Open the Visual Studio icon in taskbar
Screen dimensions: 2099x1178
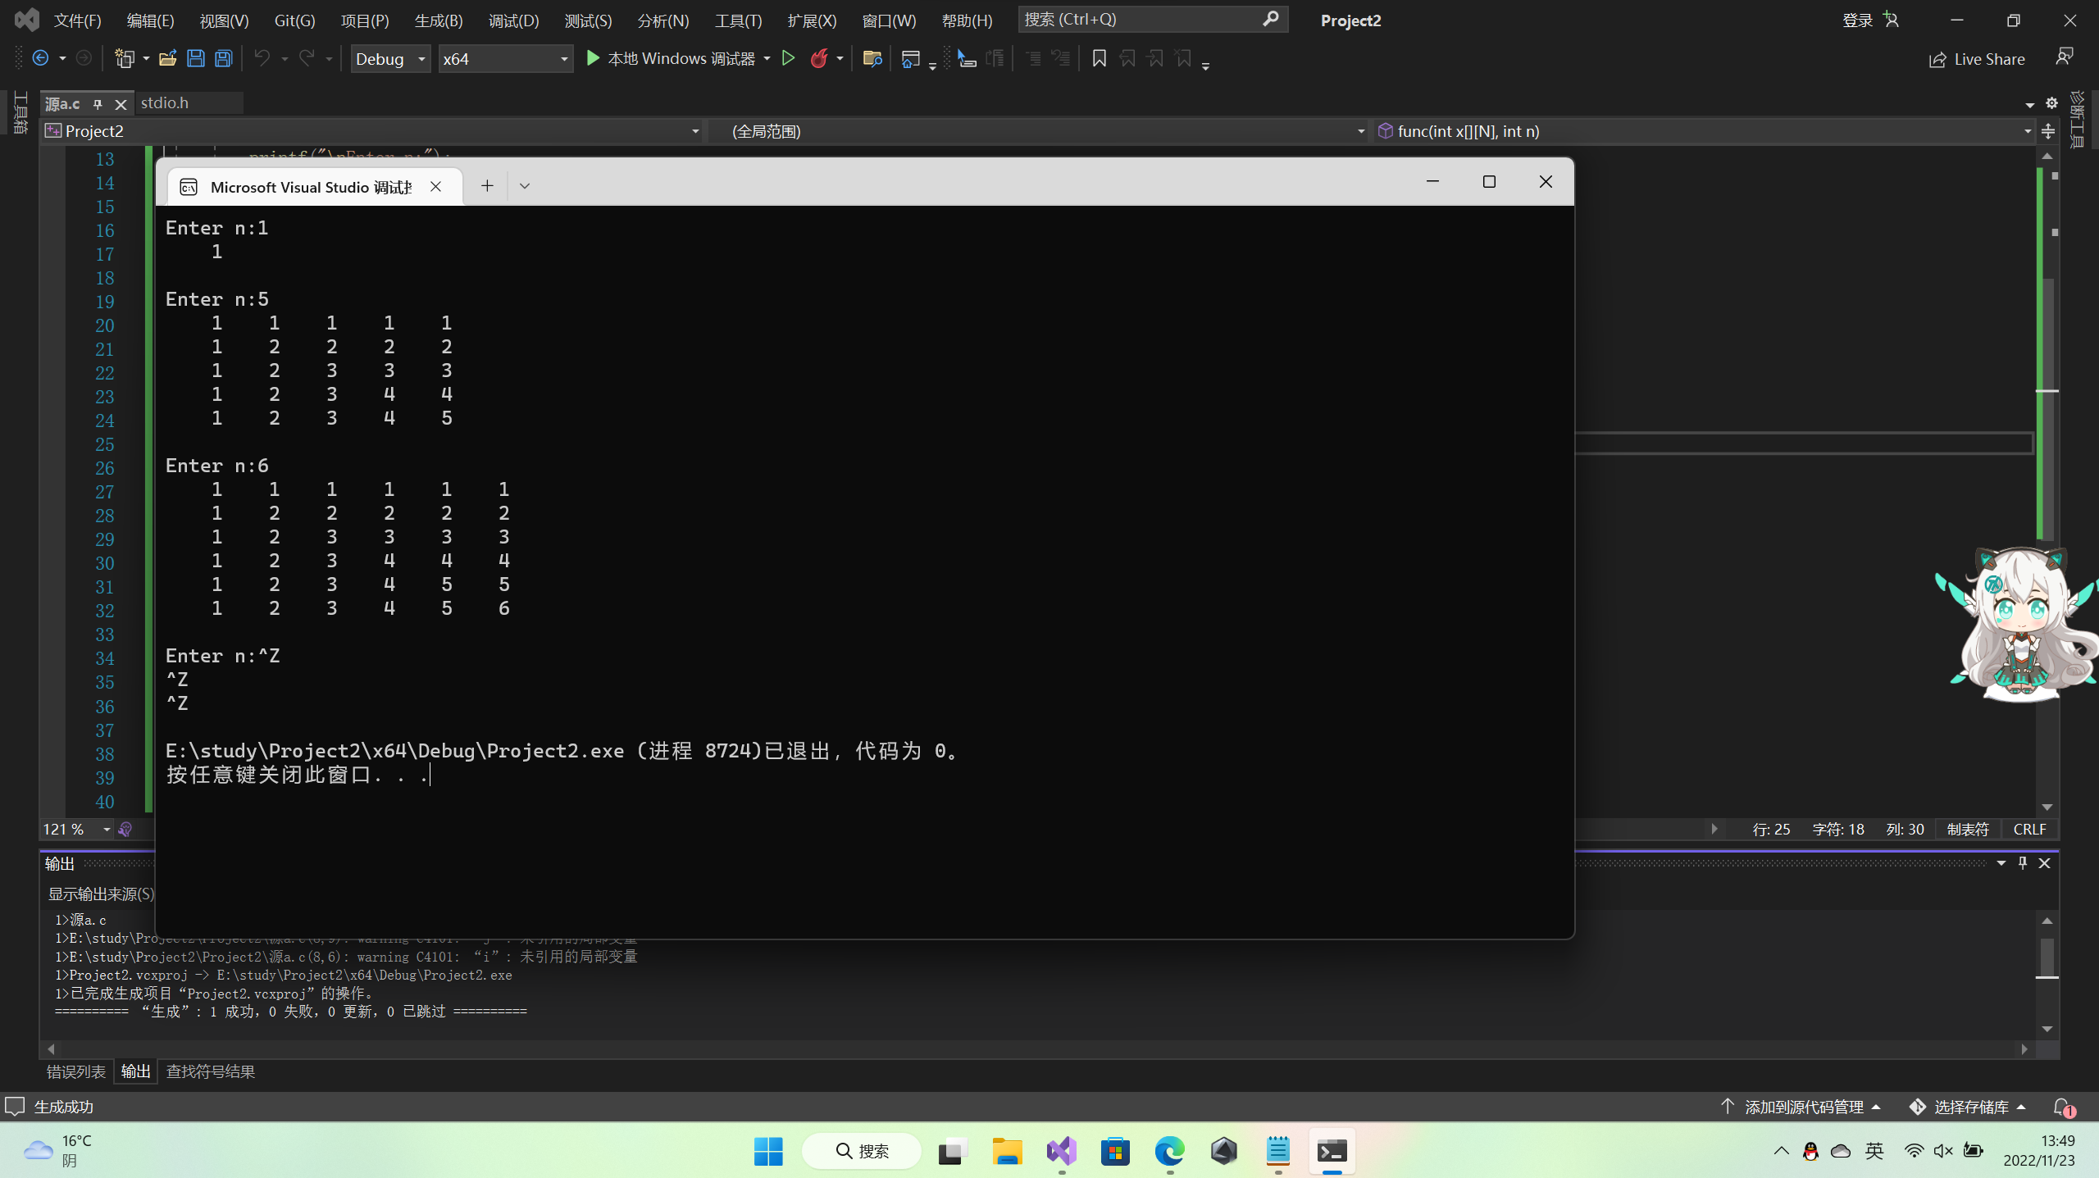1061,1152
